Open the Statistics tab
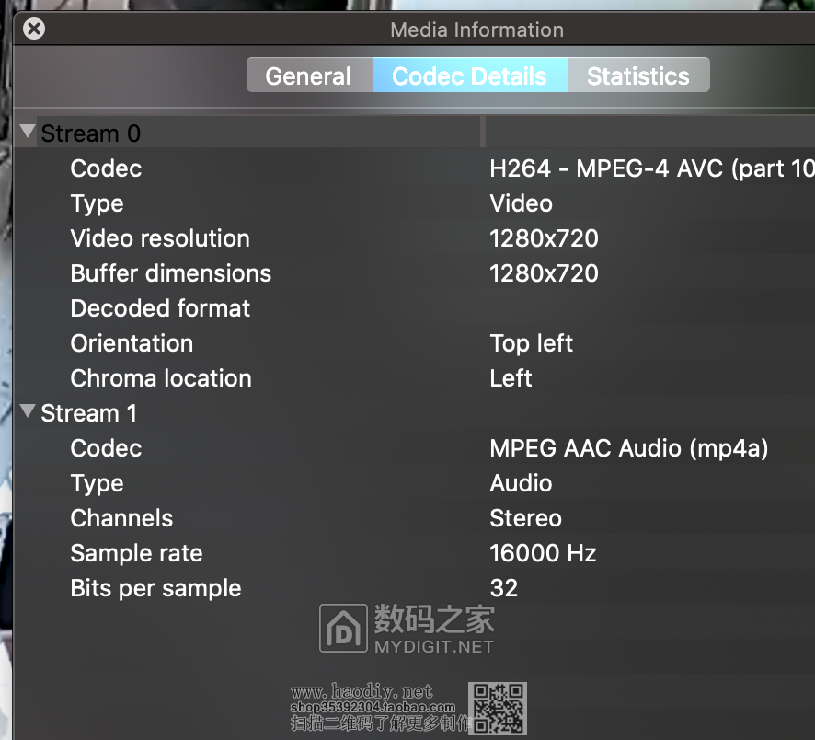 click(637, 76)
